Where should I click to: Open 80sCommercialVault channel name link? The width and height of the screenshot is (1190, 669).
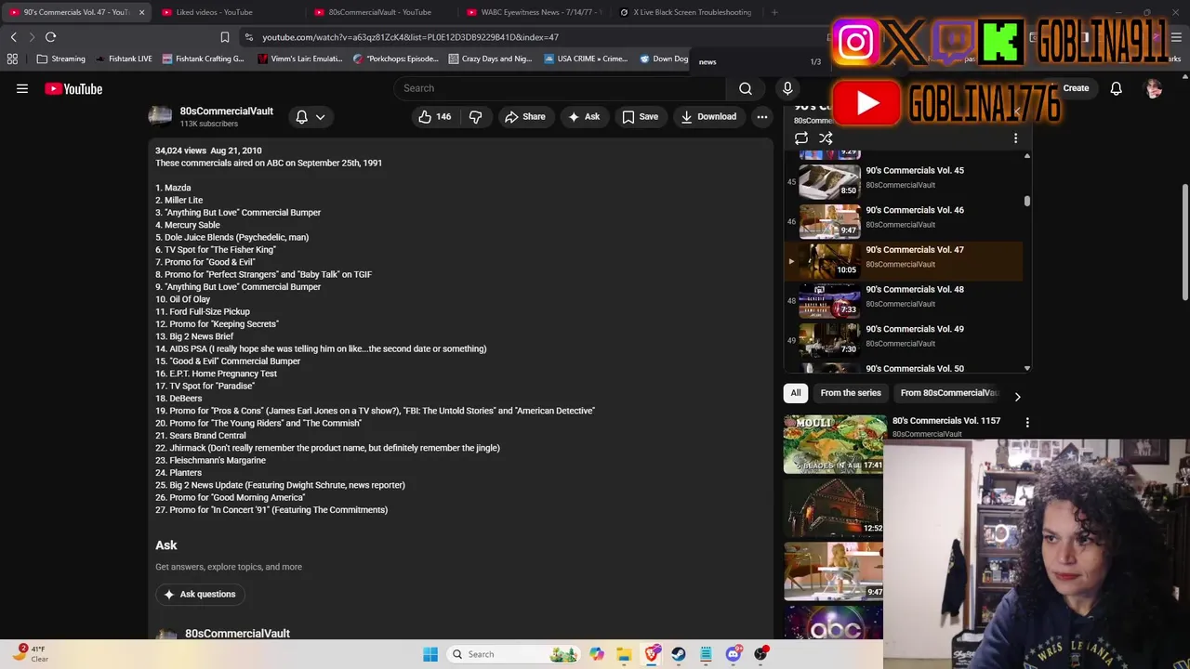coord(226,111)
